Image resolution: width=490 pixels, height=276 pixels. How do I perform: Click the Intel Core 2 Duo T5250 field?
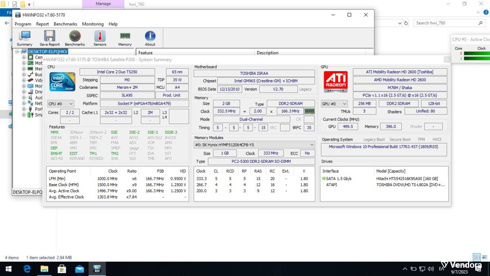coord(117,72)
